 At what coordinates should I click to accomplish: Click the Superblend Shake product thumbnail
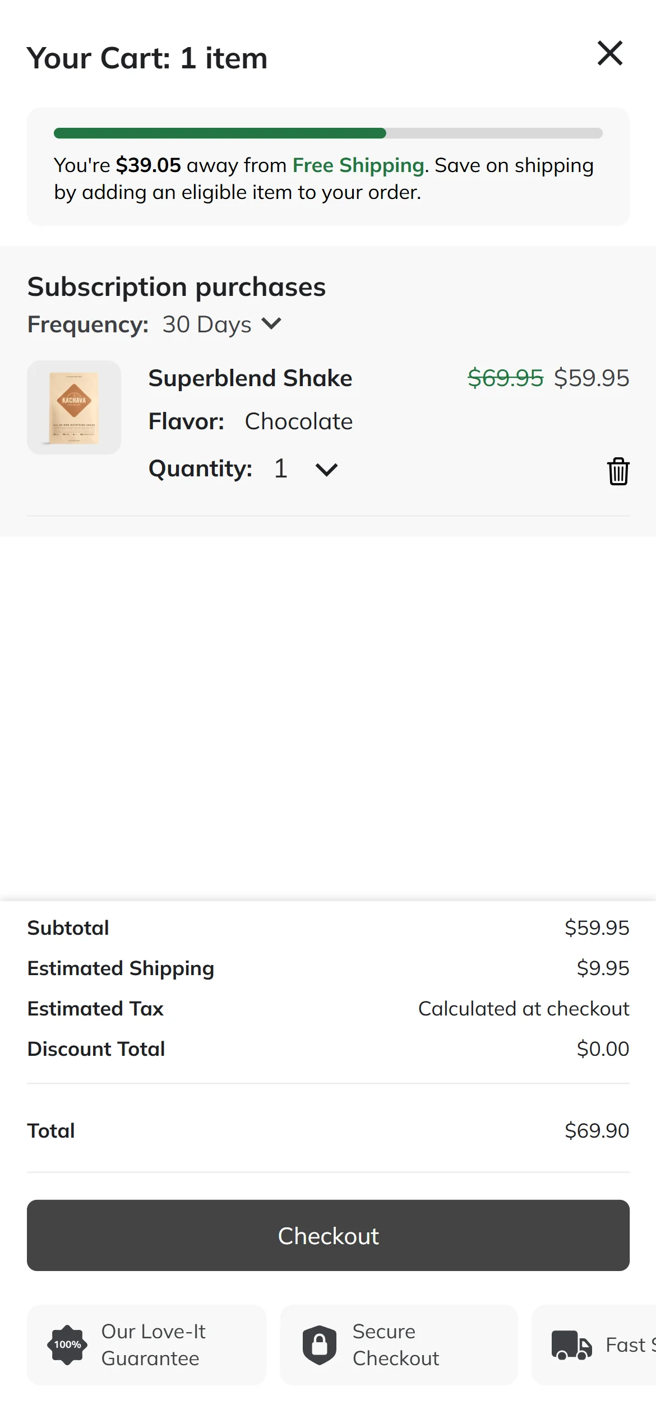(x=74, y=407)
